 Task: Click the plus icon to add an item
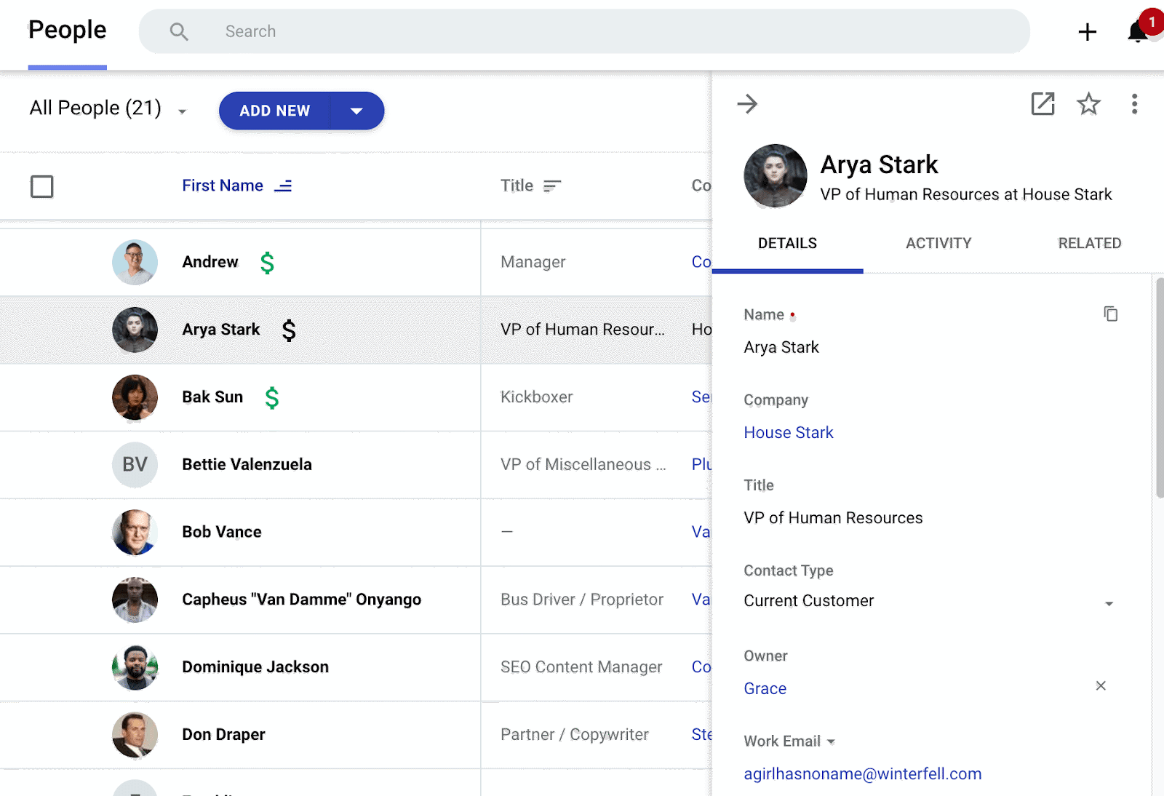tap(1087, 32)
